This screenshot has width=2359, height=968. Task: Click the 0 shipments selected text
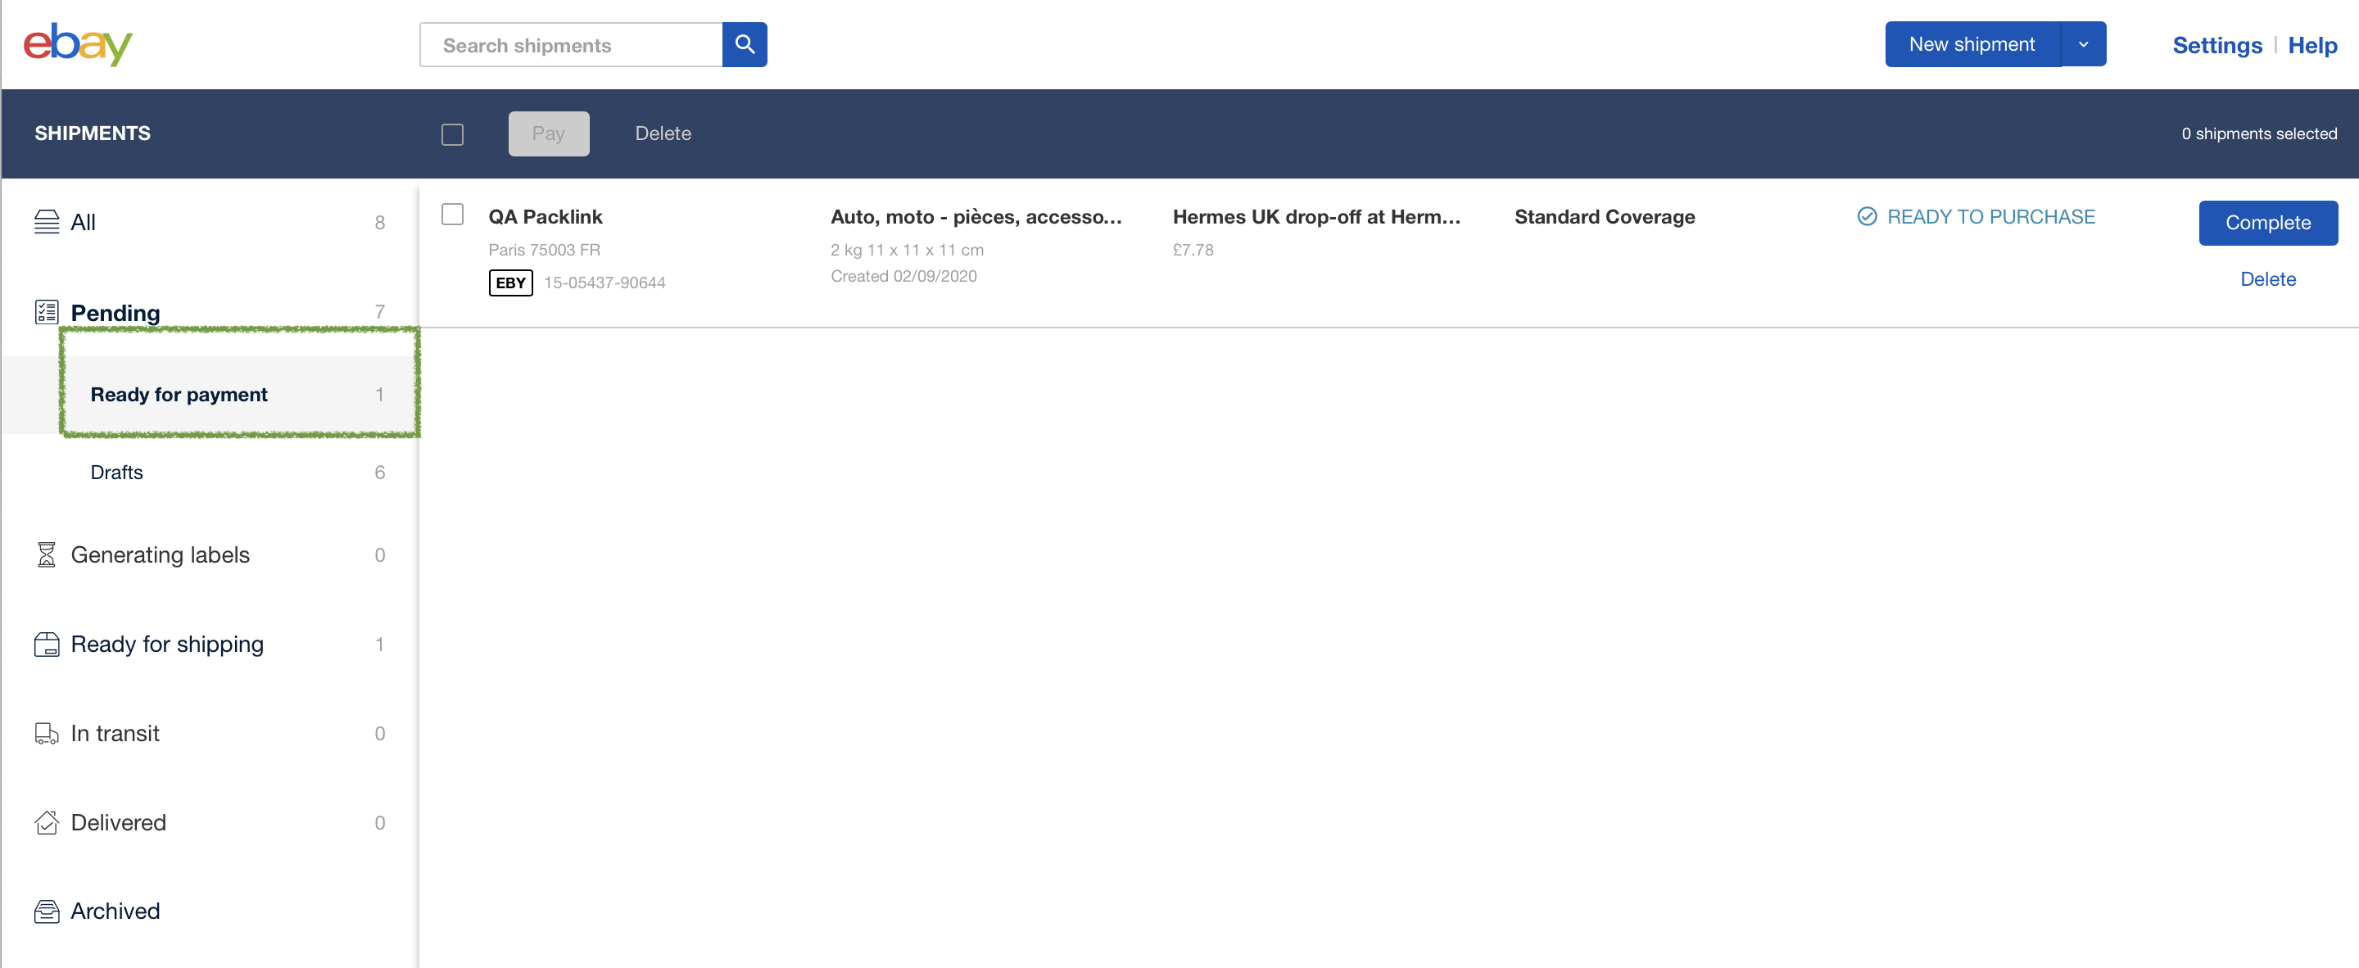click(2259, 133)
